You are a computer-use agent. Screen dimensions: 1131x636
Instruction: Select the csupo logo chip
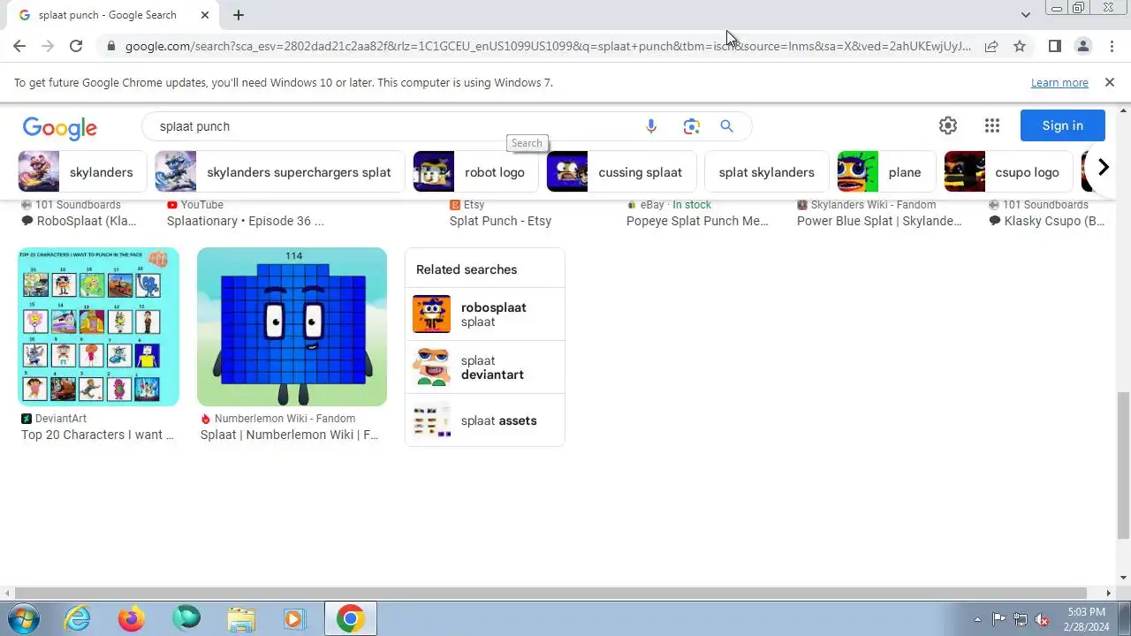[x=1008, y=172]
